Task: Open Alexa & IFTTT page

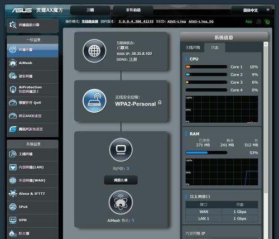Action: [x=32, y=194]
